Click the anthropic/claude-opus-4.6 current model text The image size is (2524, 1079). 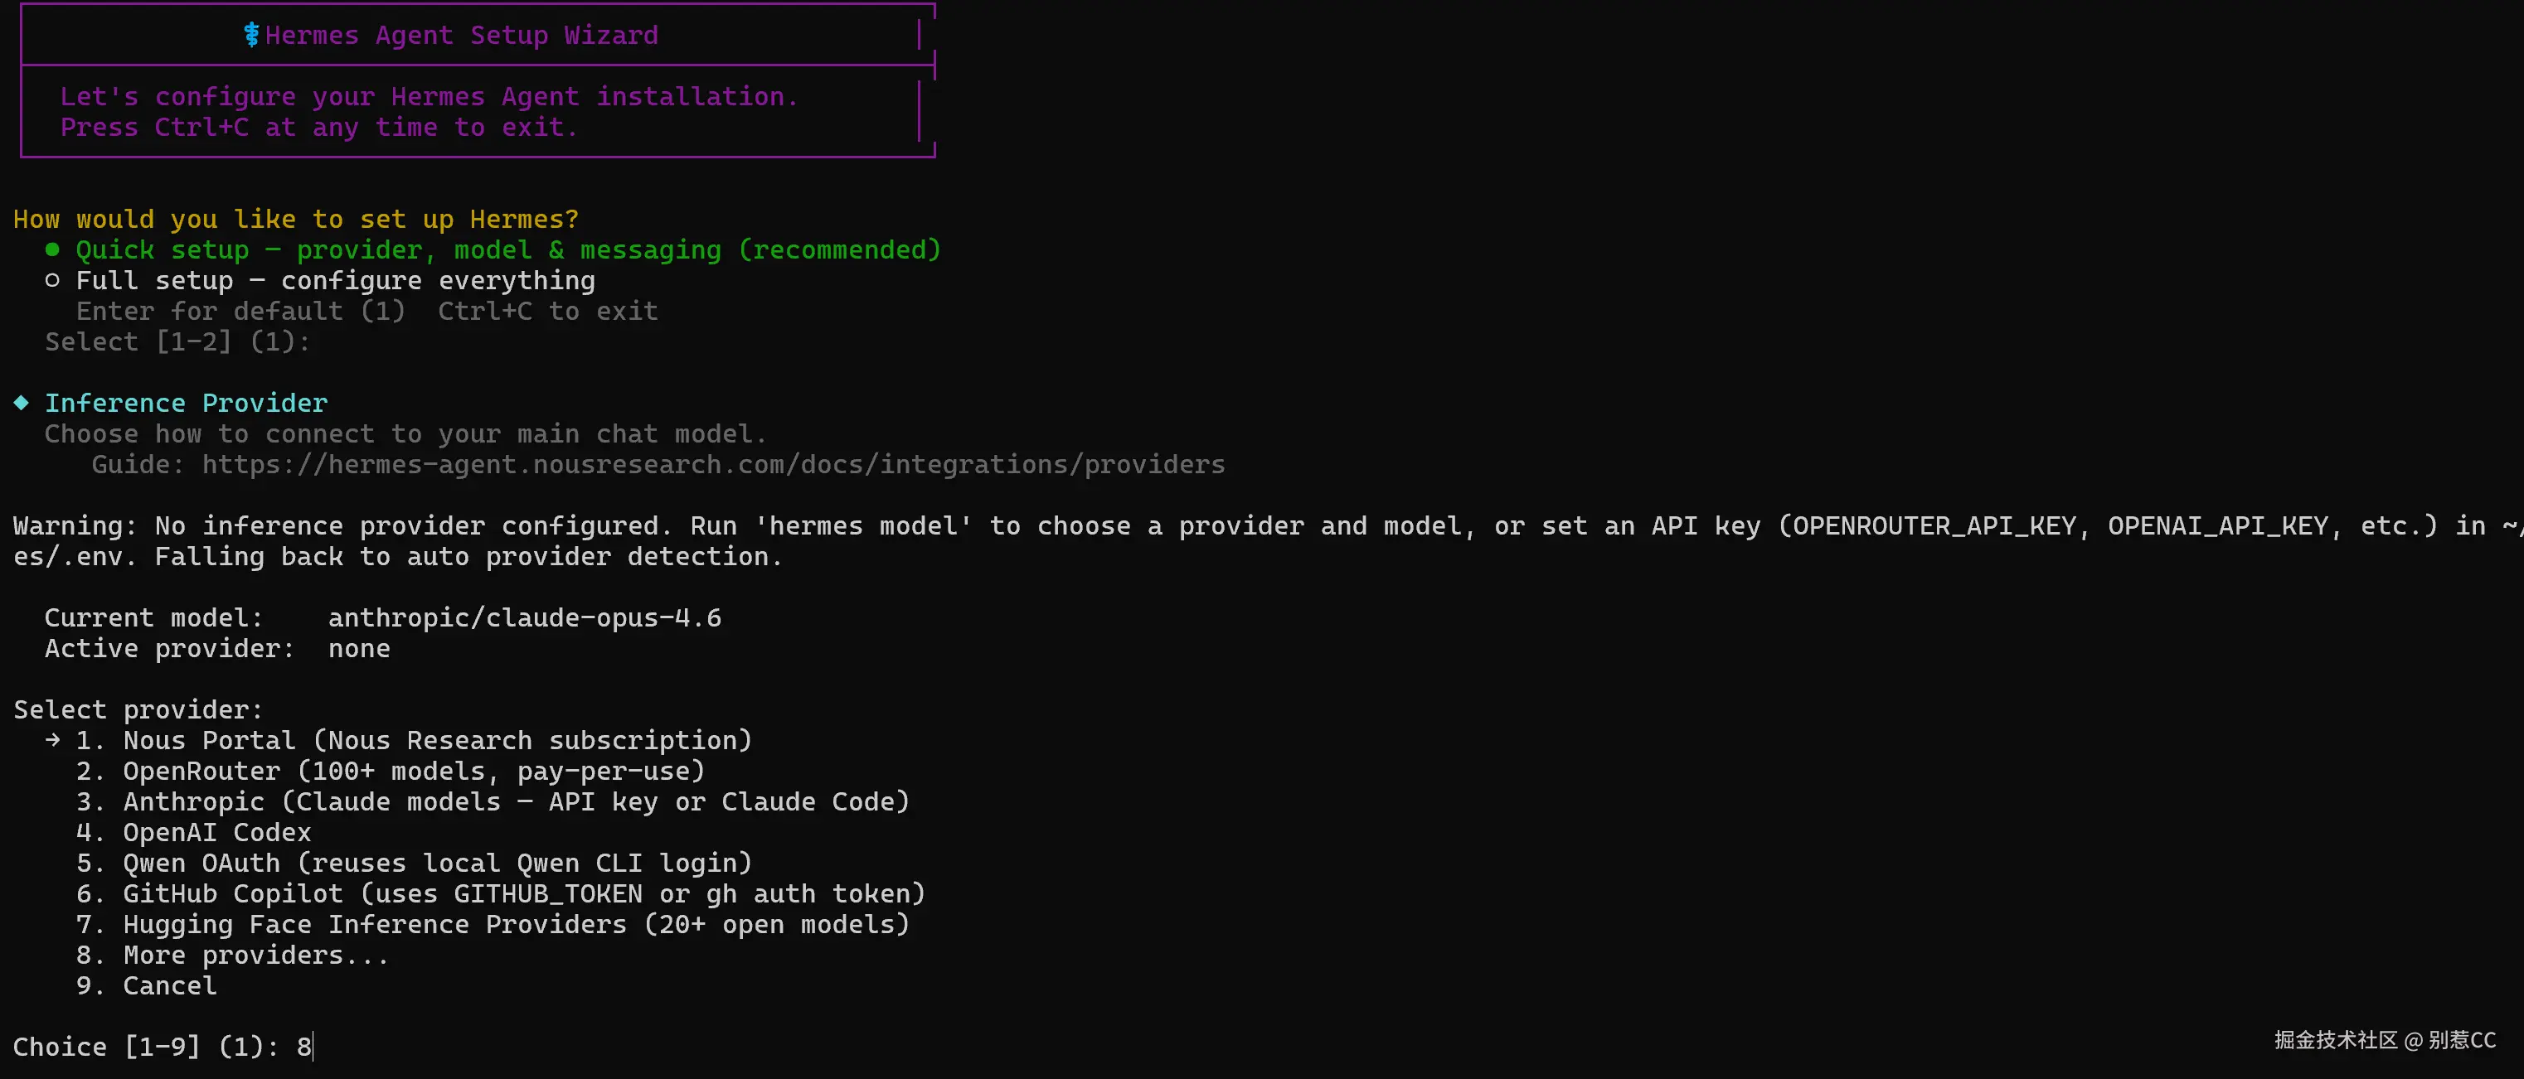point(524,618)
